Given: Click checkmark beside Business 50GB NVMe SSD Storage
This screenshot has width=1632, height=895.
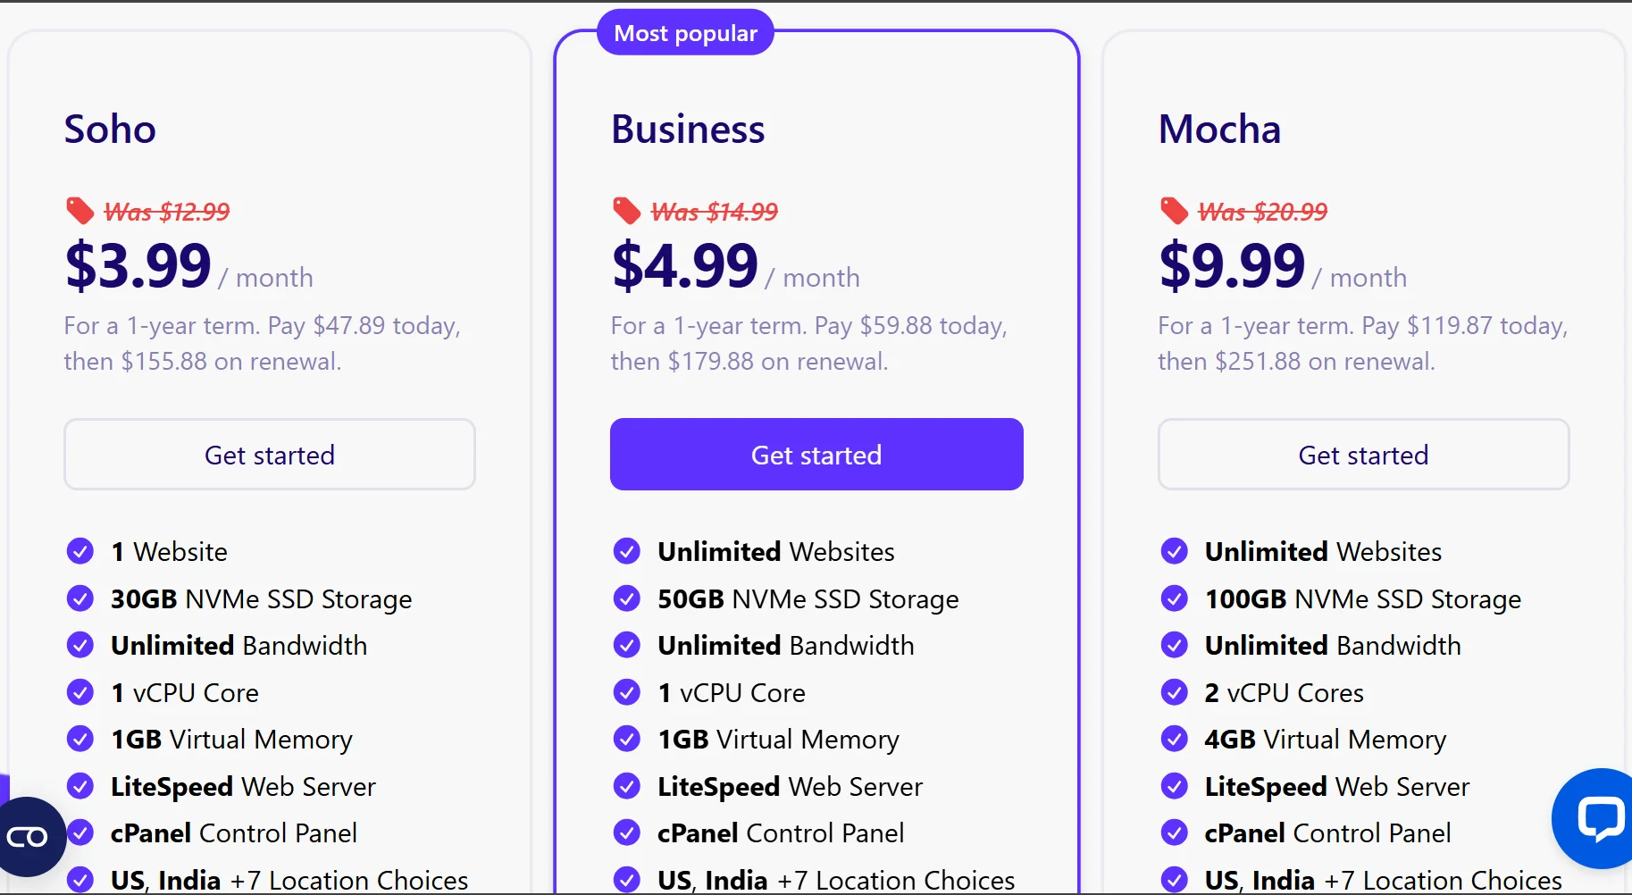Looking at the screenshot, I should (627, 598).
